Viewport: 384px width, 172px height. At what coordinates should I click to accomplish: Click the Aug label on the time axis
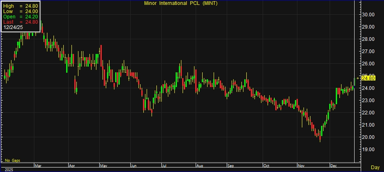200,166
